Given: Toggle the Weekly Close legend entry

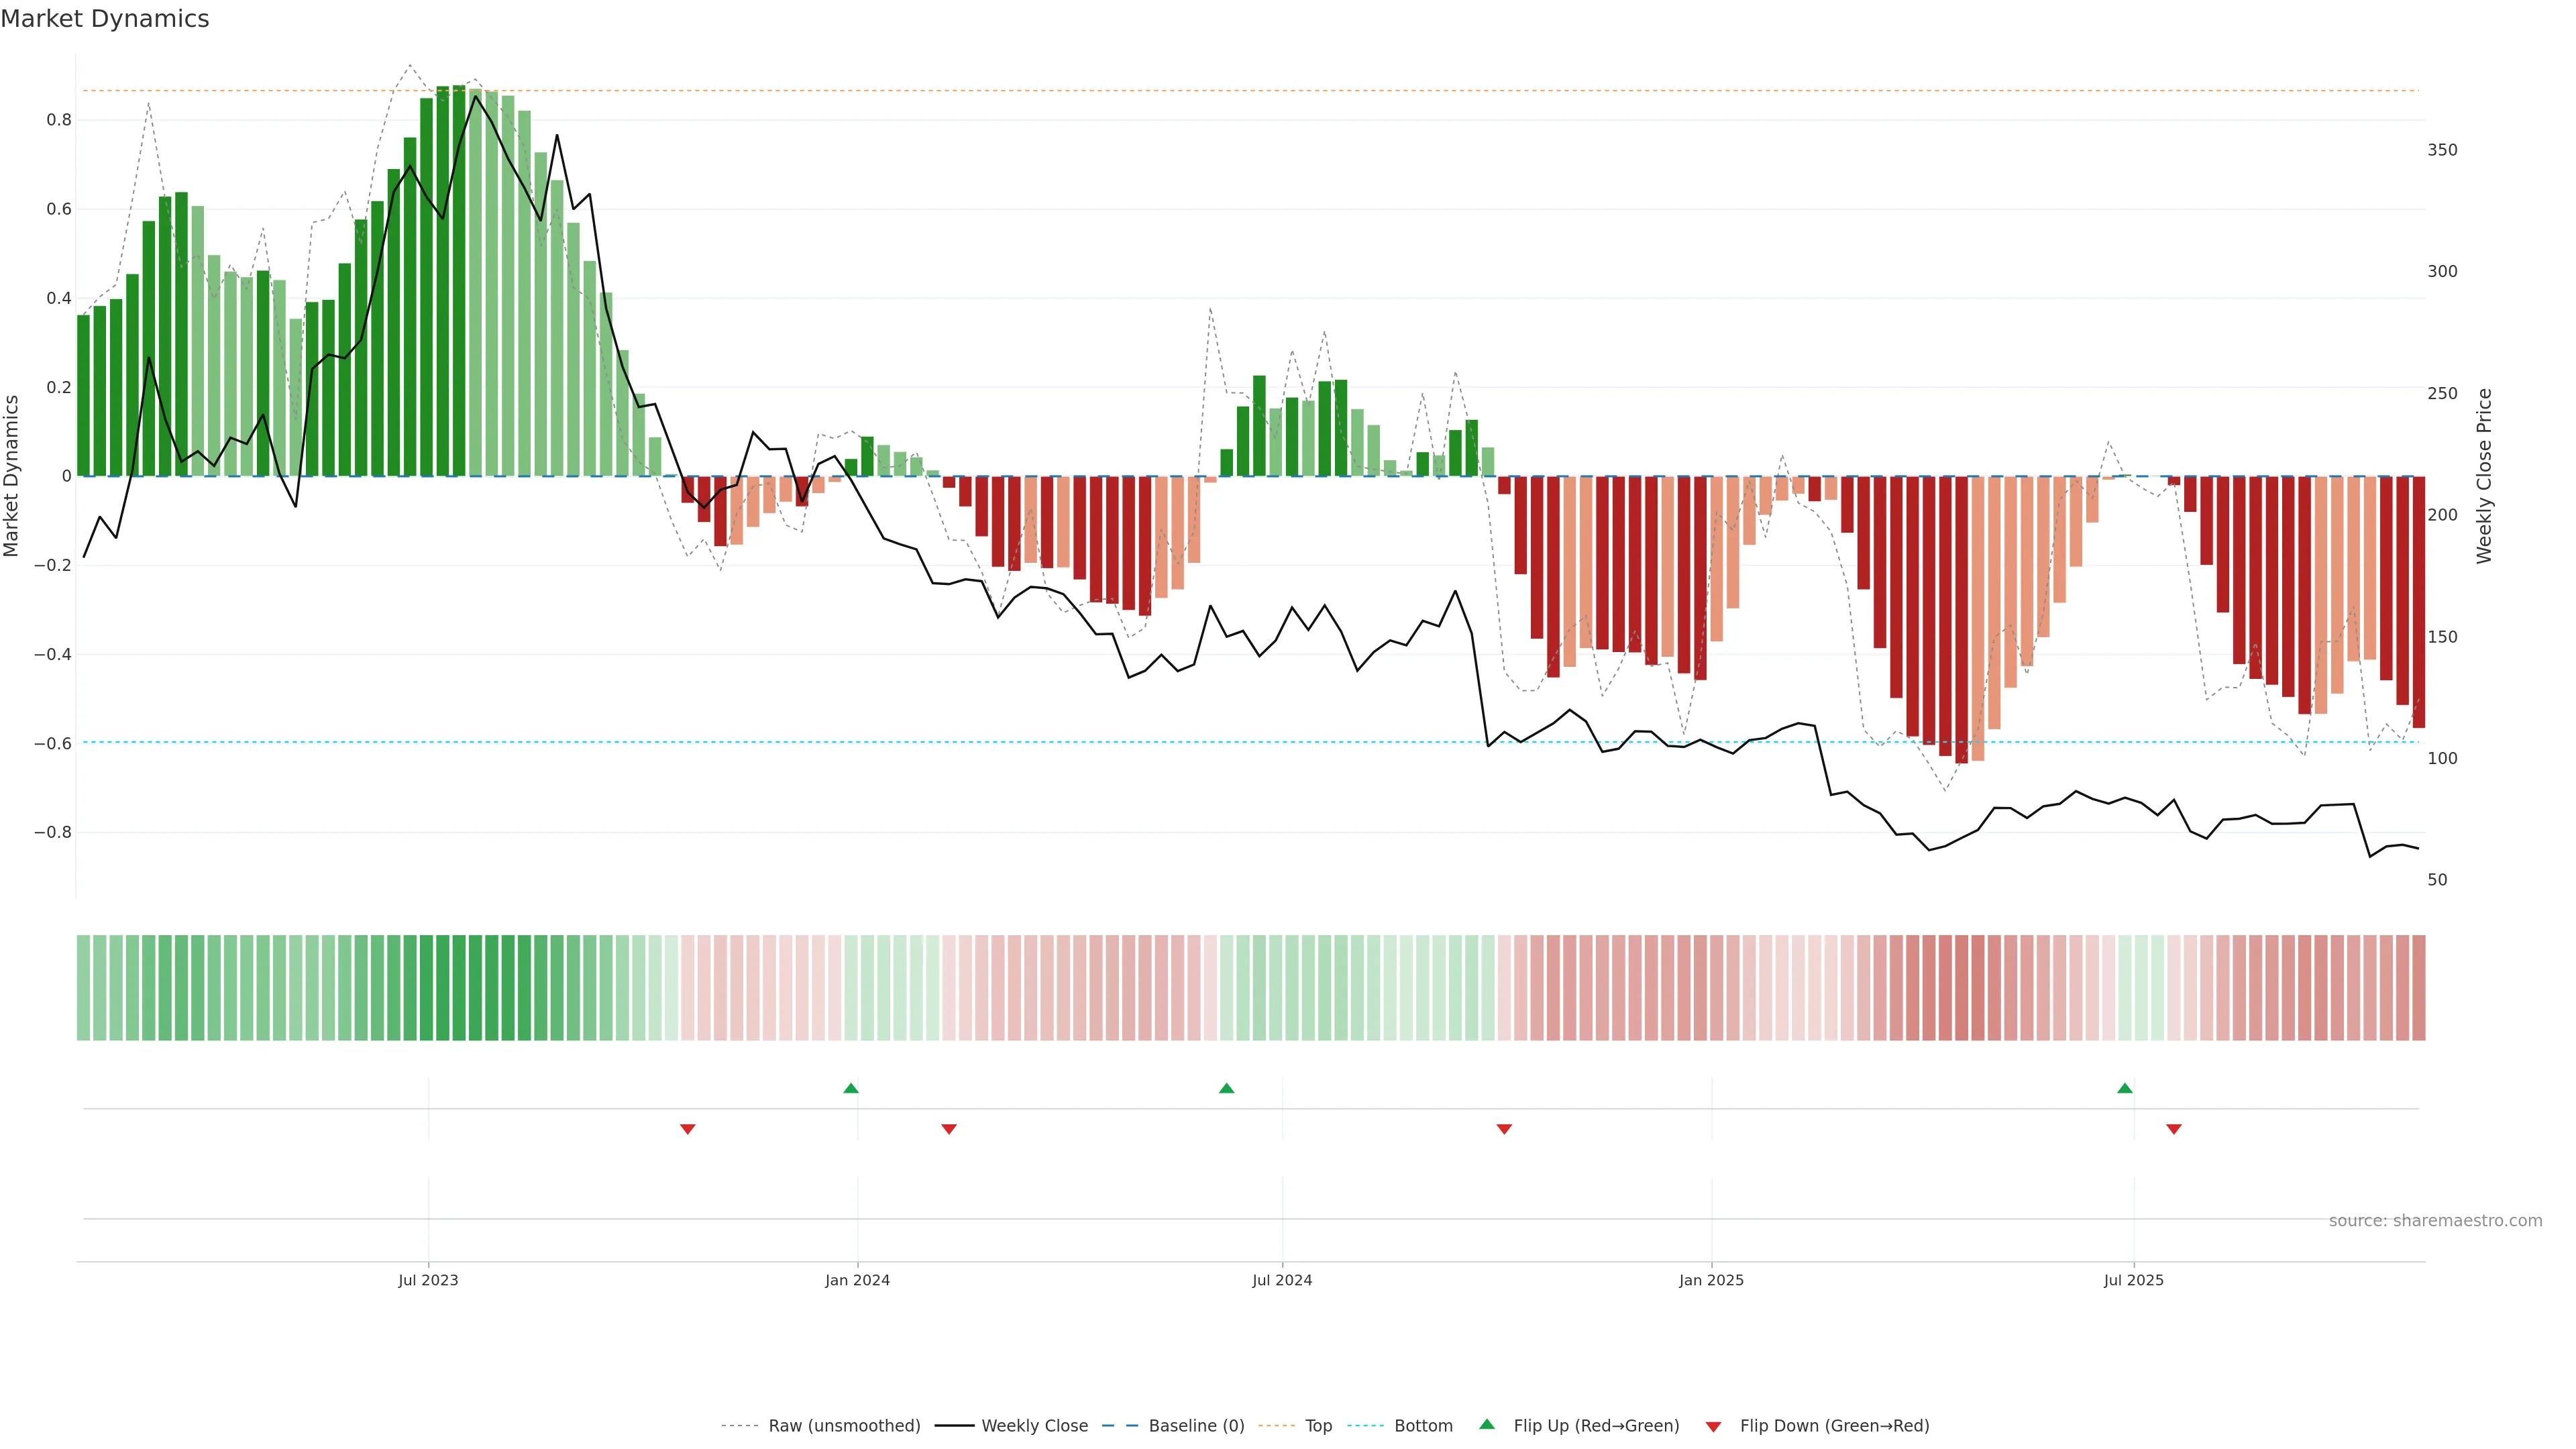Looking at the screenshot, I should (1034, 1426).
